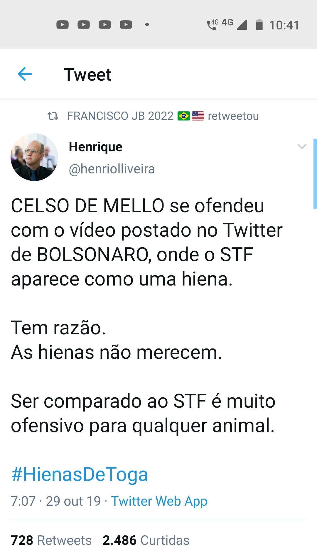Viewport: 317px width, 556px height.
Task: Open the @henriolliveira handle
Action: 112,169
